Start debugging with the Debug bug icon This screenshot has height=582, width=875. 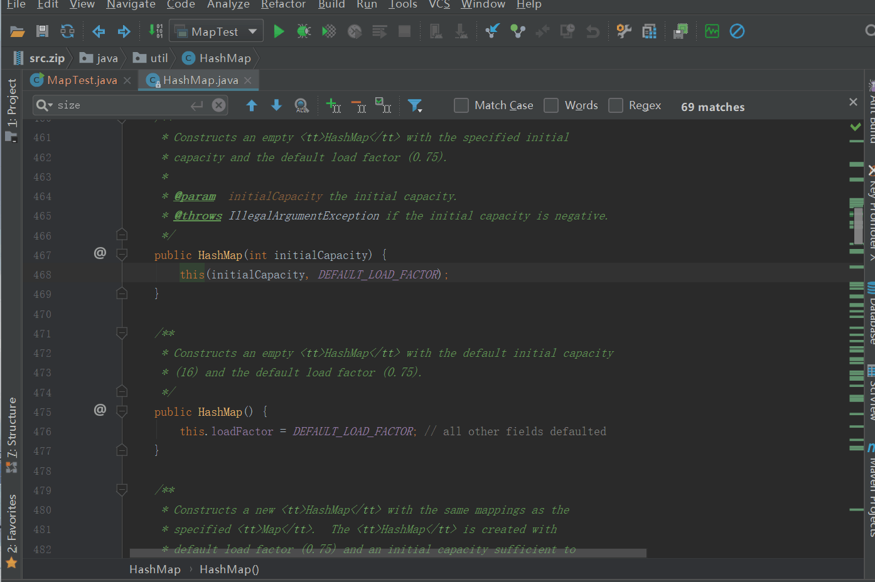click(304, 31)
